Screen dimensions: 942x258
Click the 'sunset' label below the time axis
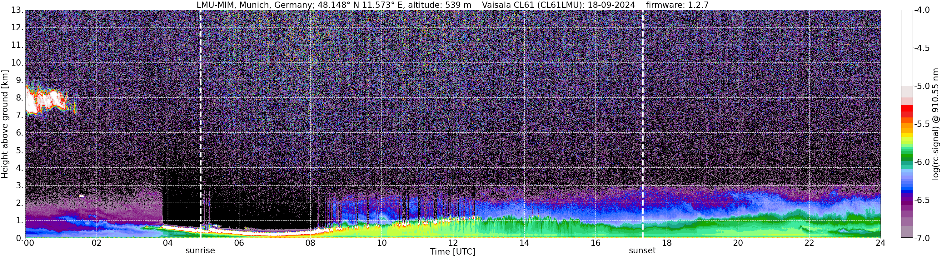642,251
